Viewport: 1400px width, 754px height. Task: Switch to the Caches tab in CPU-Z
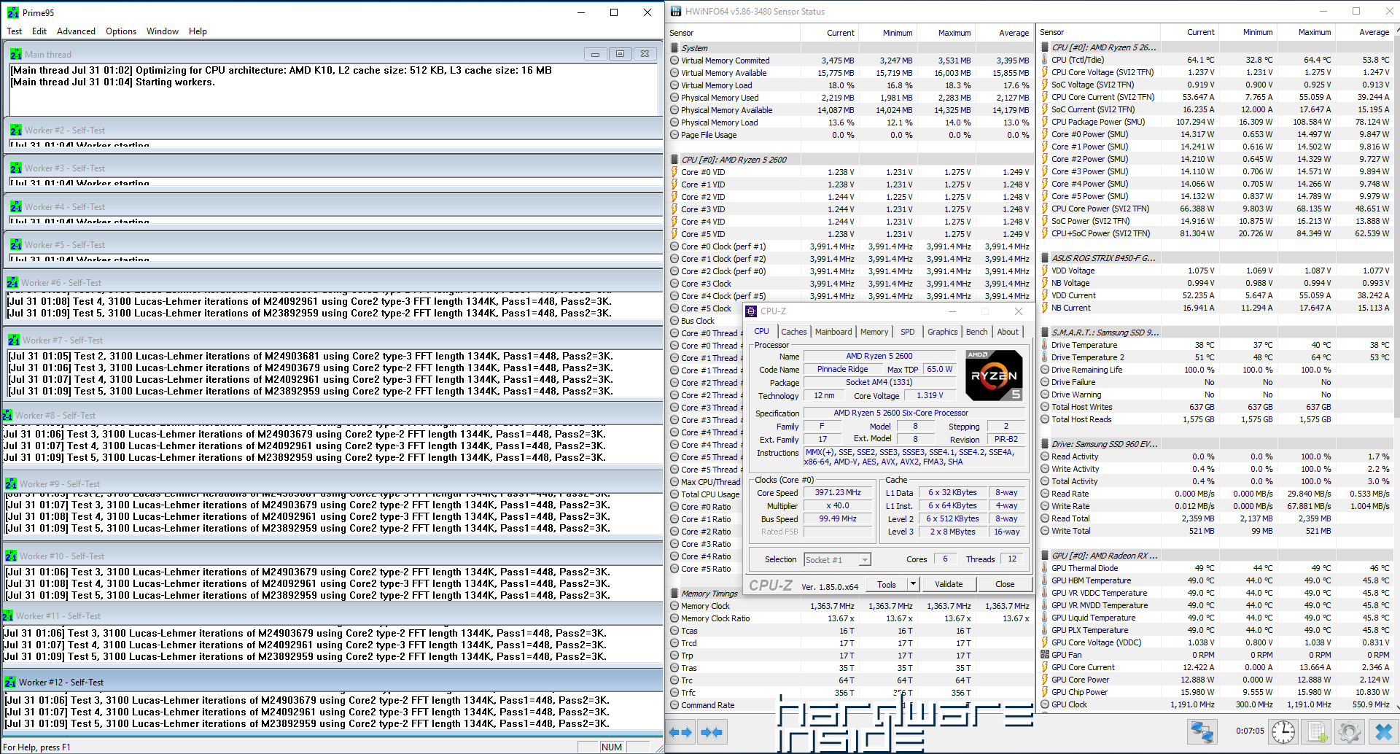click(793, 332)
